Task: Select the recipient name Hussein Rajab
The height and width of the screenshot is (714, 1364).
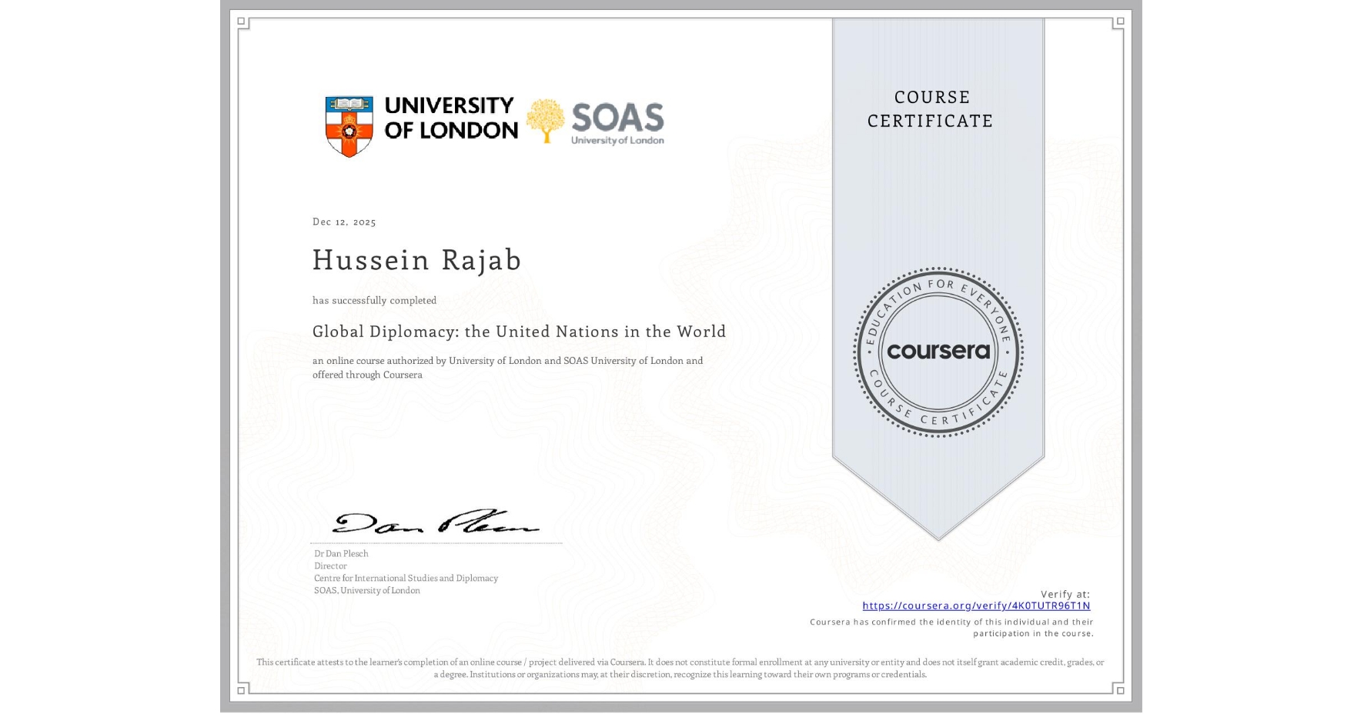Action: point(416,260)
